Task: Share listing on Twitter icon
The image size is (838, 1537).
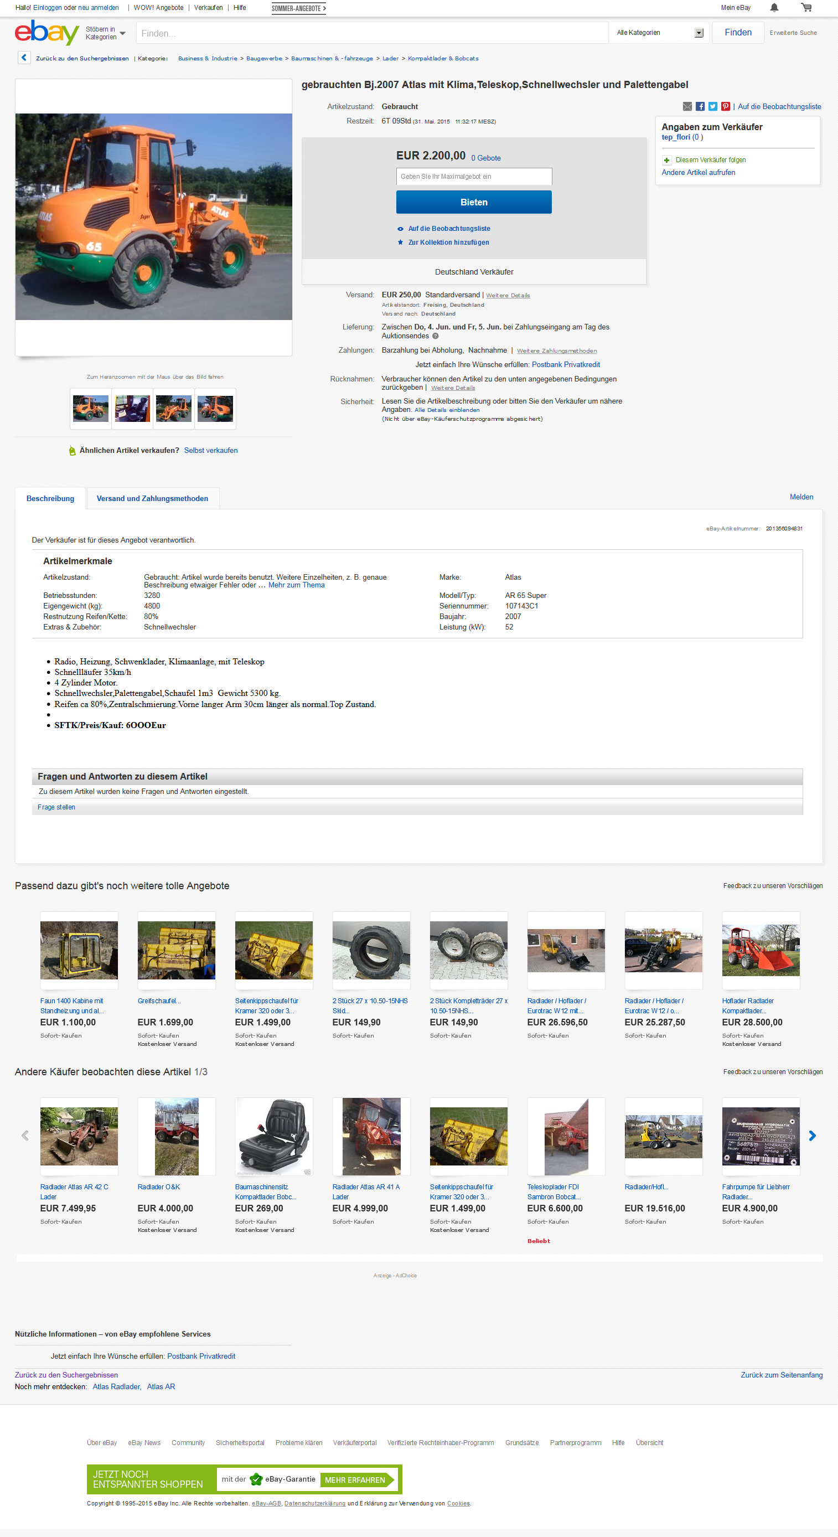Action: pos(712,107)
